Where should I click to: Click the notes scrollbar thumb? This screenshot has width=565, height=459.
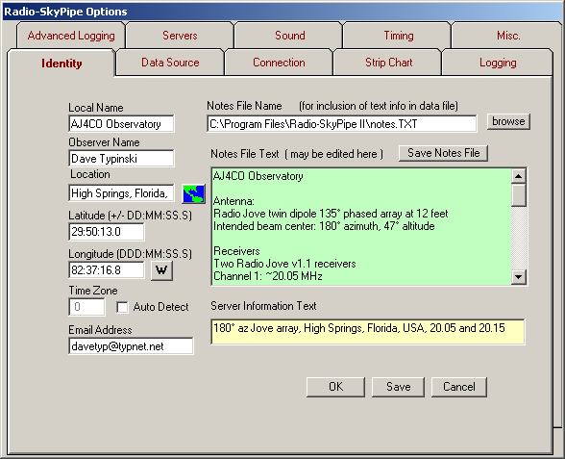coord(519,195)
